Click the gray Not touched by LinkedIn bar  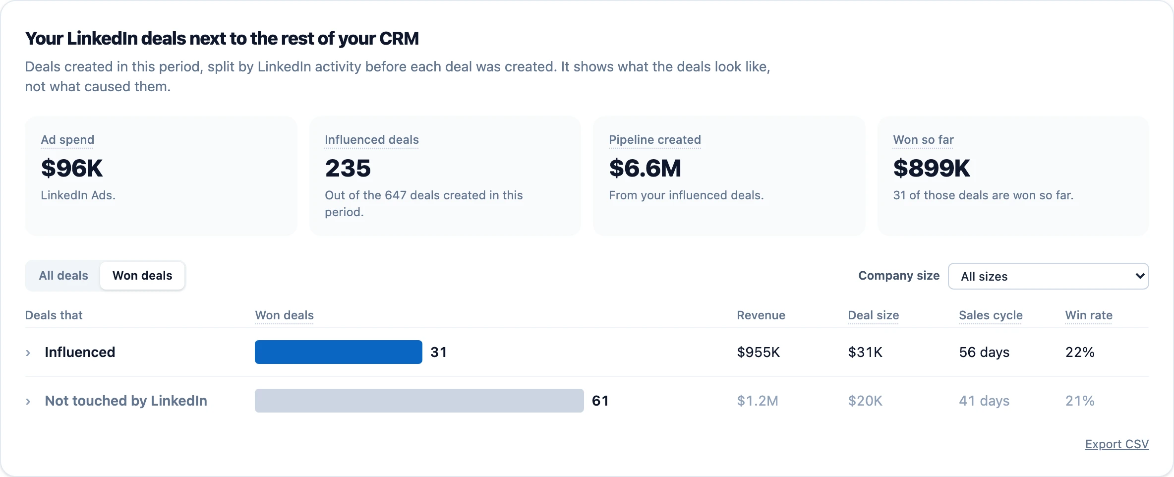click(419, 401)
